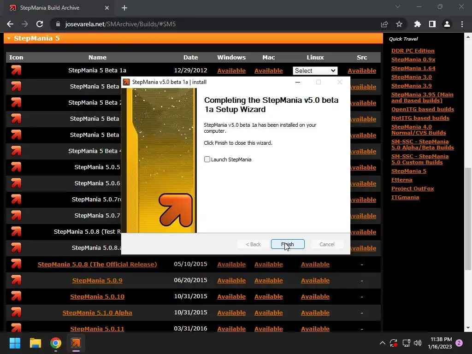
Task: Open the Windows Start menu
Action: pos(15,343)
